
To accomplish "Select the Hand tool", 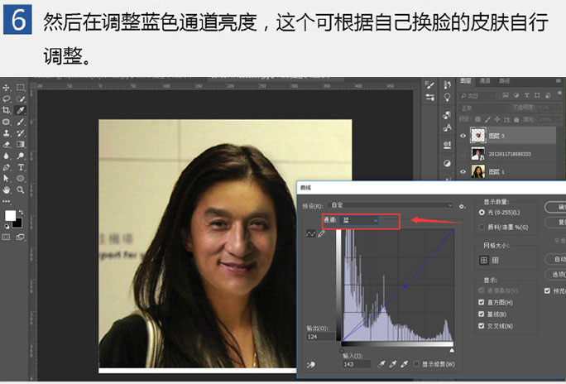I will point(6,190).
